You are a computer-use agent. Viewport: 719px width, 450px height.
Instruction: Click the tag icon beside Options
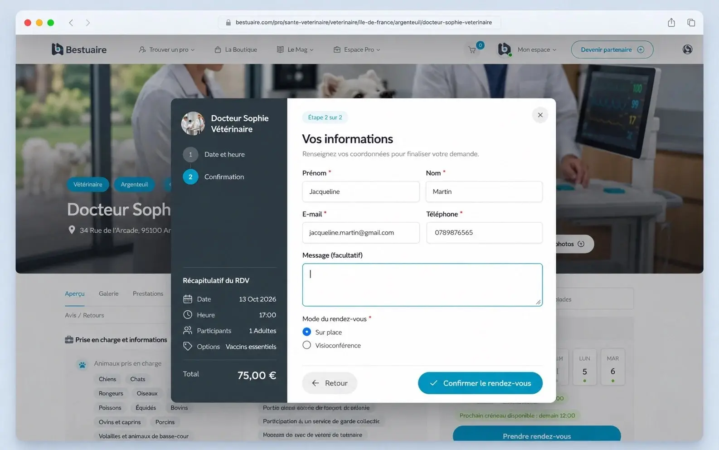(x=188, y=347)
